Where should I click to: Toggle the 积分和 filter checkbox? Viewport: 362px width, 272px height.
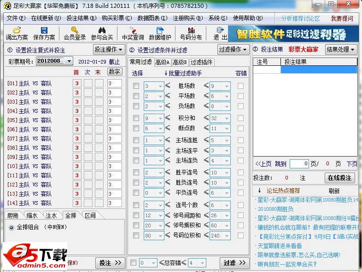[136, 118]
